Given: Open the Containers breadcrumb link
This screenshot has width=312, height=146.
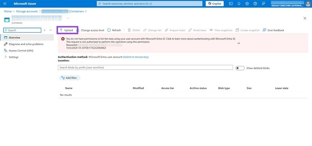Looking at the screenshot, I should click(x=77, y=11).
